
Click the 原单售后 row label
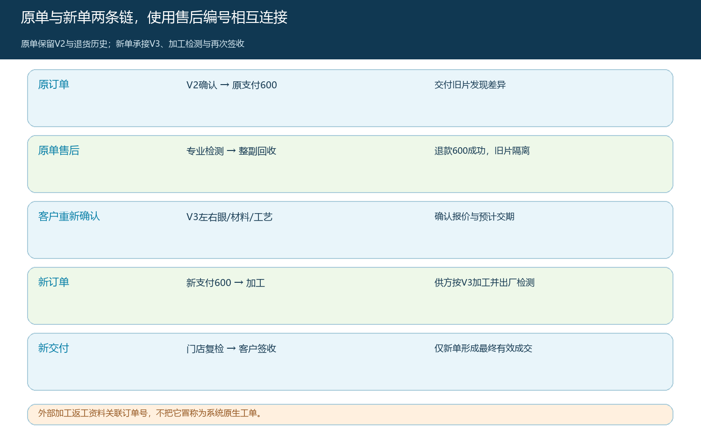(59, 150)
